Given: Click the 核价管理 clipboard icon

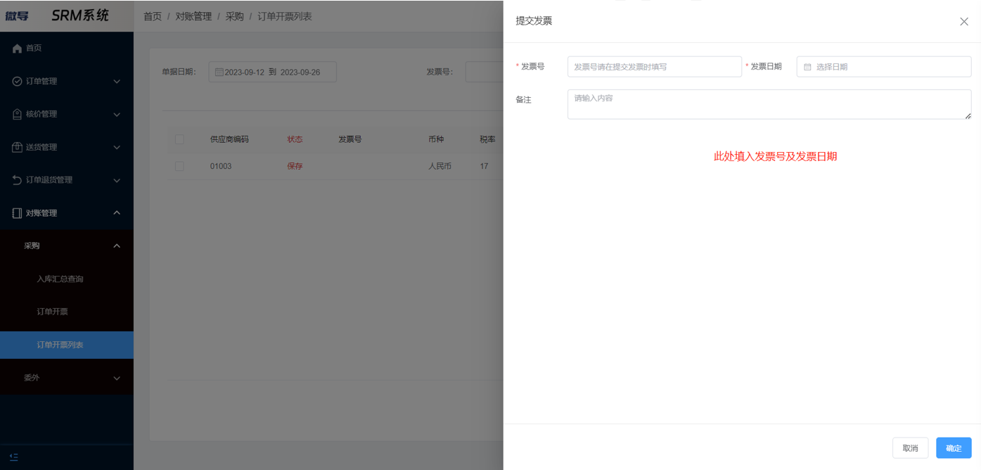Looking at the screenshot, I should [x=15, y=113].
